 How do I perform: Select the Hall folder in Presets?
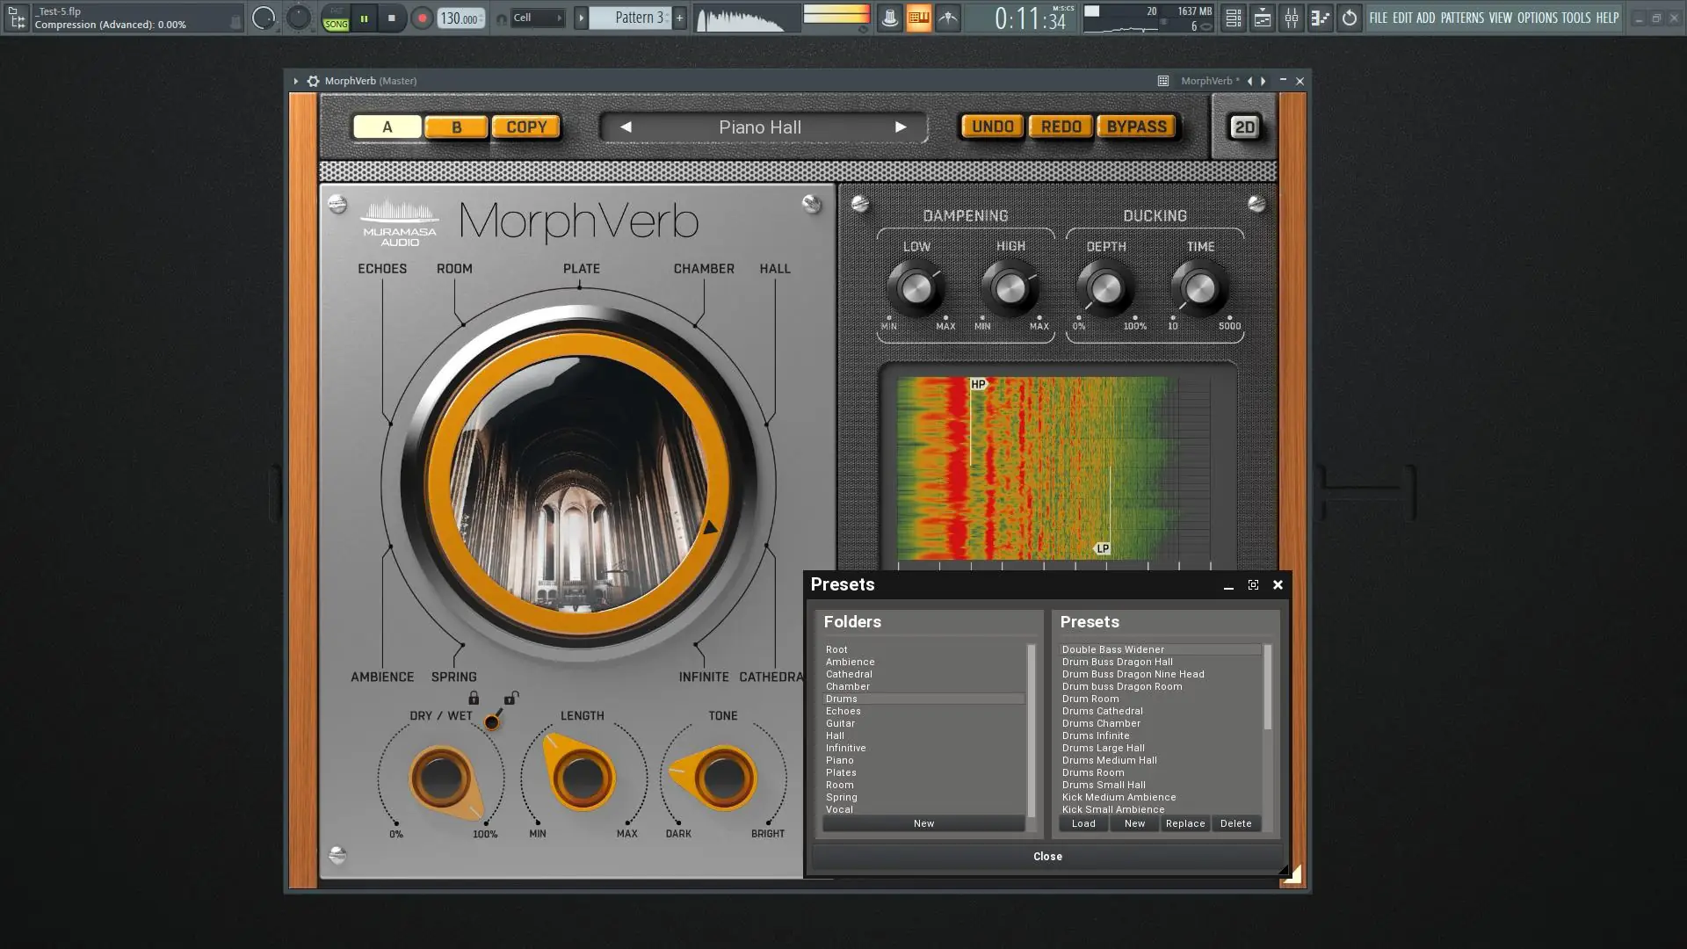pyautogui.click(x=835, y=735)
